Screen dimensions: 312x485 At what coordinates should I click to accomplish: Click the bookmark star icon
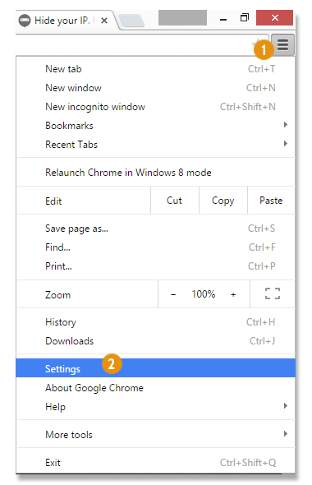pos(256,44)
